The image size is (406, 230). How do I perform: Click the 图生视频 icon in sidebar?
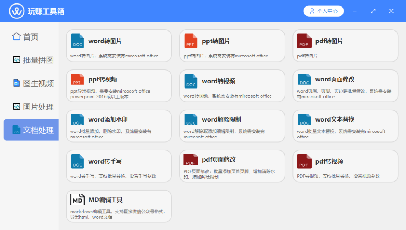16,83
